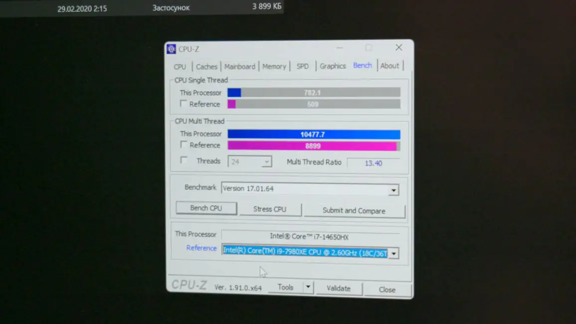Screen dimensions: 576x324
Task: Click the Застосунок type cell in background window
Action: 171,7
